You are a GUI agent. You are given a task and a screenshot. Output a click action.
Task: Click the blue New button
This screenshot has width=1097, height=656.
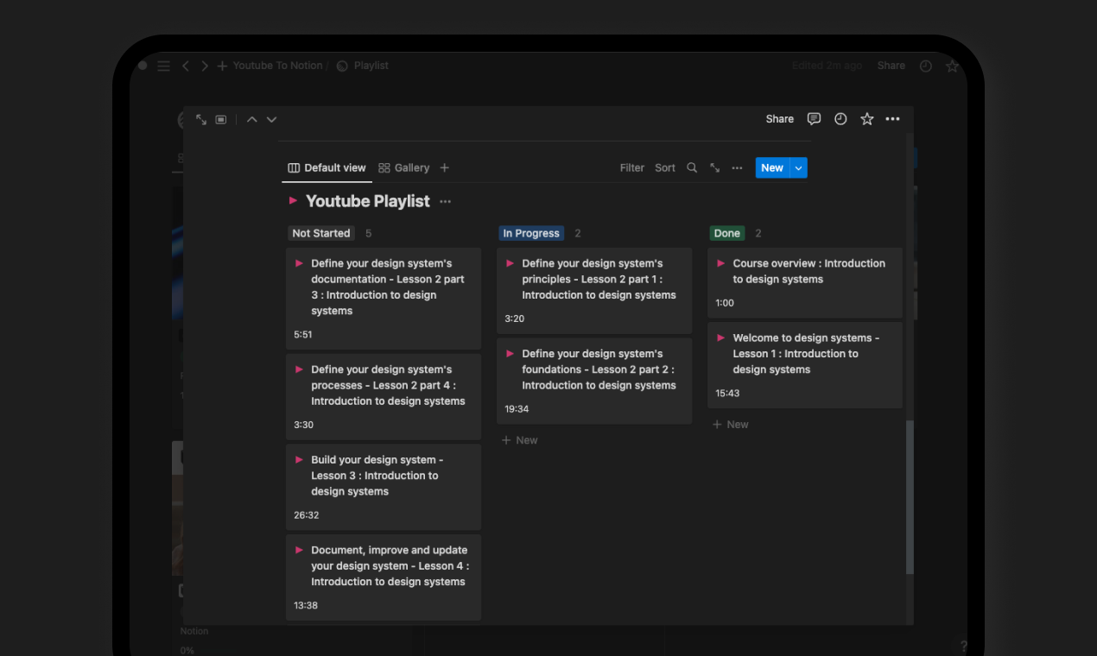click(772, 167)
